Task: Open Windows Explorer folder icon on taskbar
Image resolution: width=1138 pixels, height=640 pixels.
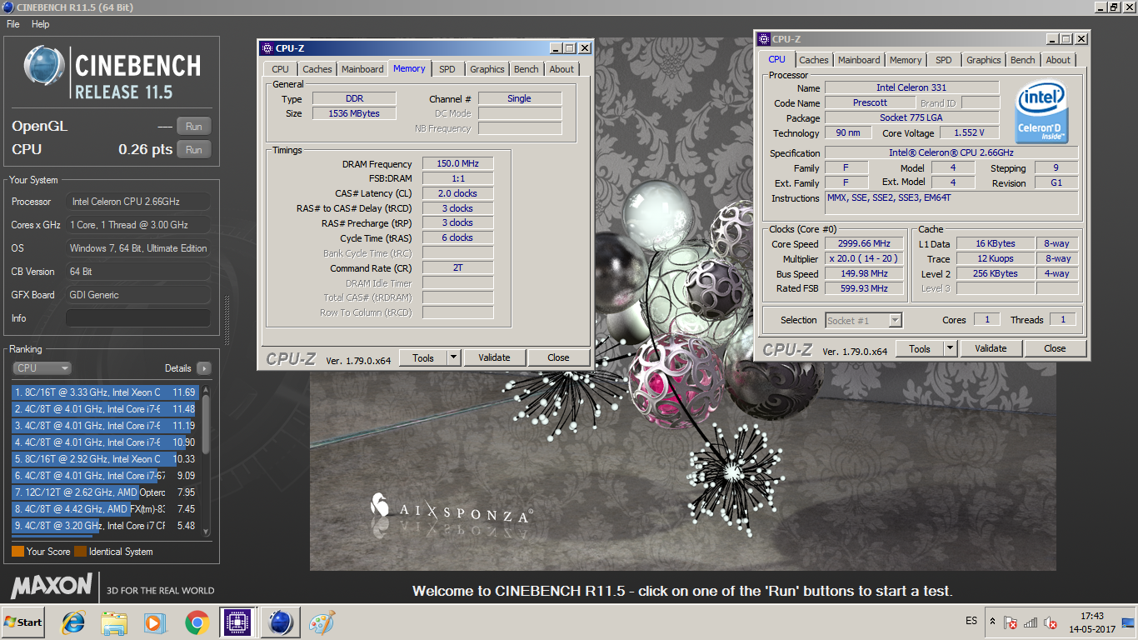Action: tap(114, 622)
